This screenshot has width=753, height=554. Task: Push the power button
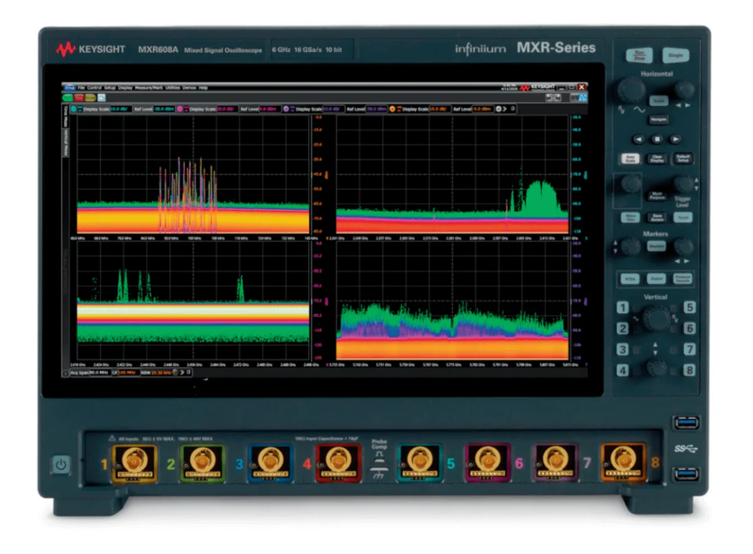point(60,465)
